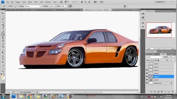The width and height of the screenshot is (177, 99).
Task: Open the Character panel from the dock
Action: (143, 23)
